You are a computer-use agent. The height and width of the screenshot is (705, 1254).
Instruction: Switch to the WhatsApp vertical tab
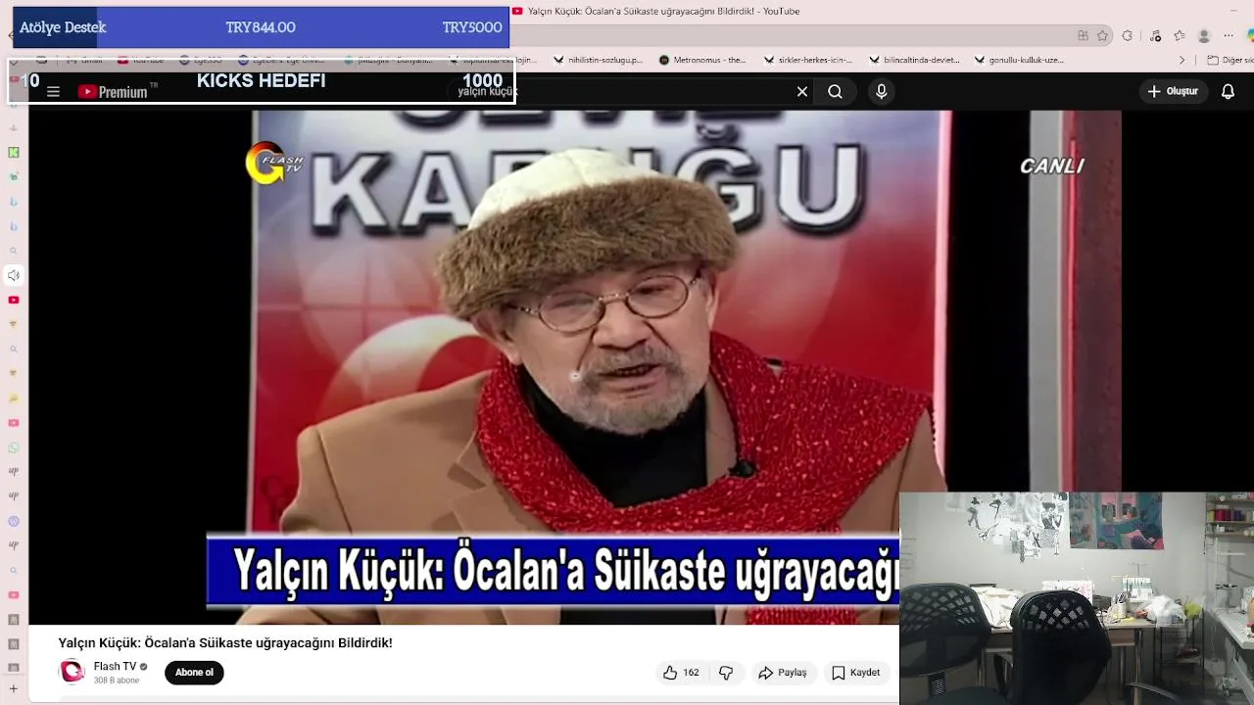[x=14, y=447]
